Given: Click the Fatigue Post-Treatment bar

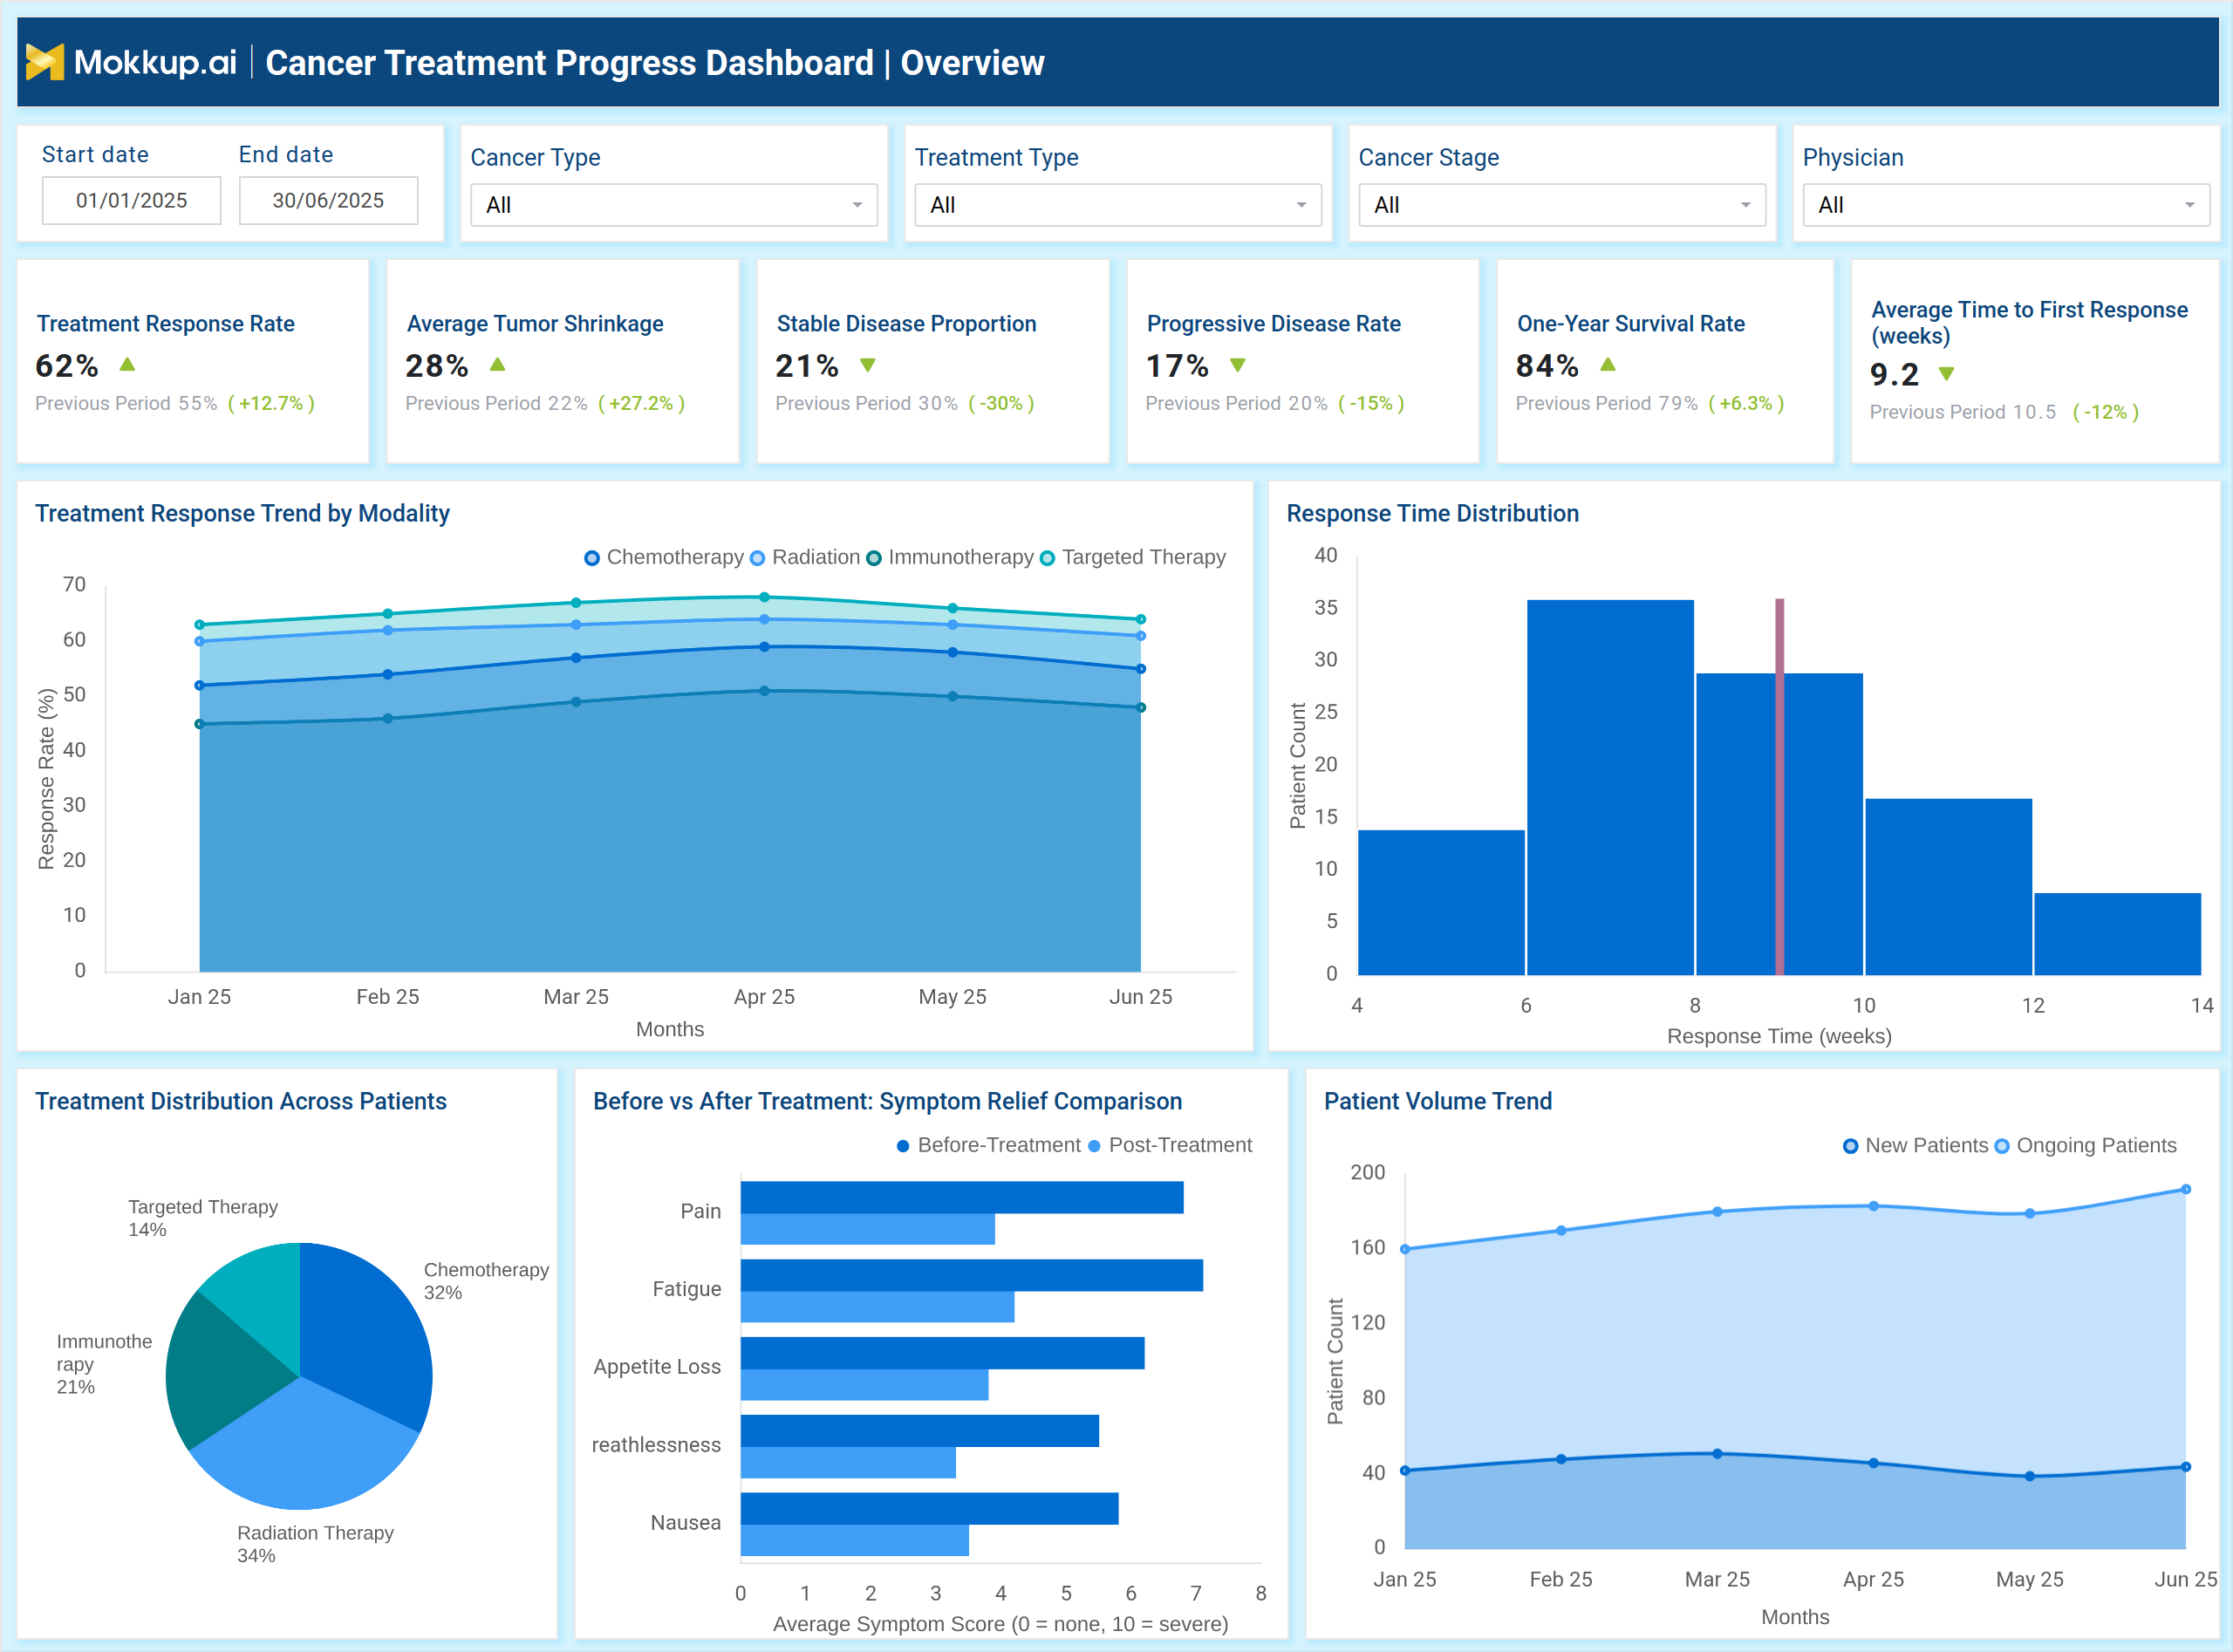Looking at the screenshot, I should point(877,1307).
